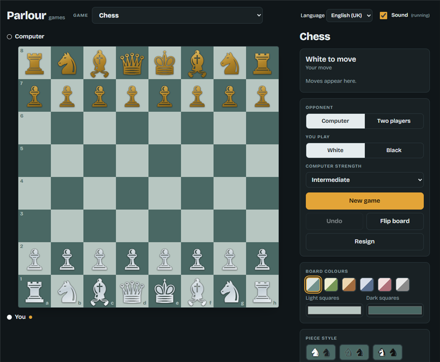This screenshot has height=362, width=440.
Task: Select the white rook on a1
Action: click(x=35, y=291)
